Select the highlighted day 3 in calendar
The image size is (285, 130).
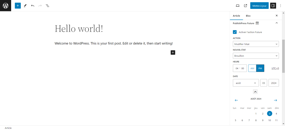tap(269, 114)
